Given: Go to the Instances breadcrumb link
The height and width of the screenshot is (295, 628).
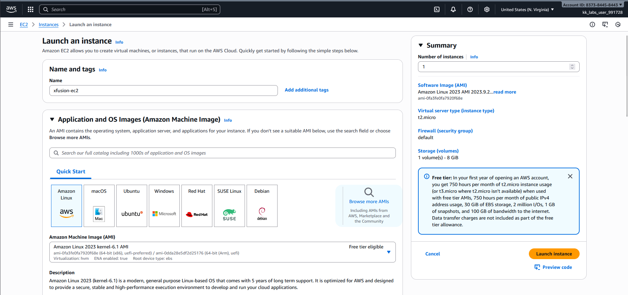Looking at the screenshot, I should 49,24.
